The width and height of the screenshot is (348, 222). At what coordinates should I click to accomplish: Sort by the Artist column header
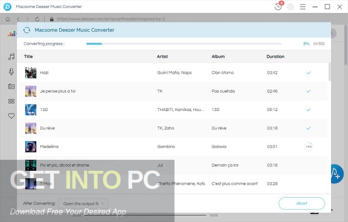pos(162,56)
